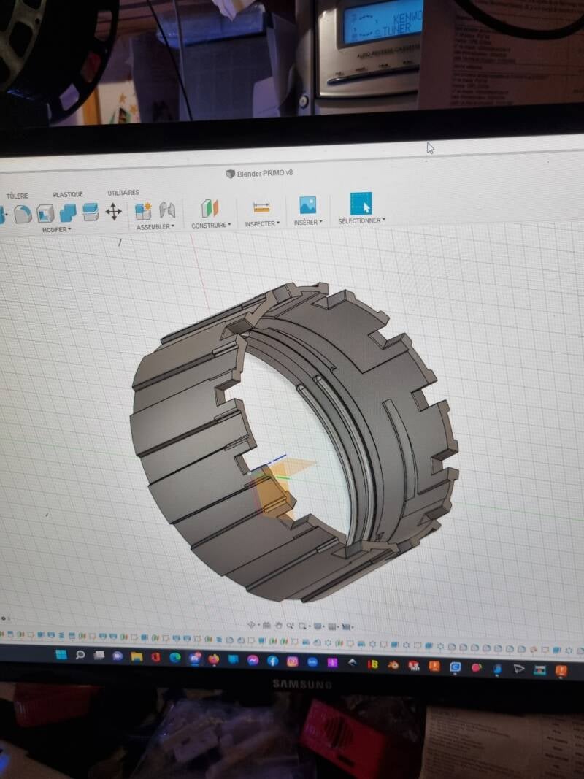Click the Construct plane icon
Image resolution: width=584 pixels, height=779 pixels.
coord(210,208)
